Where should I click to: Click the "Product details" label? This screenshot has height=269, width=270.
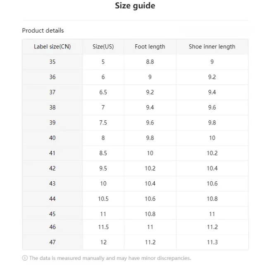tap(43, 31)
